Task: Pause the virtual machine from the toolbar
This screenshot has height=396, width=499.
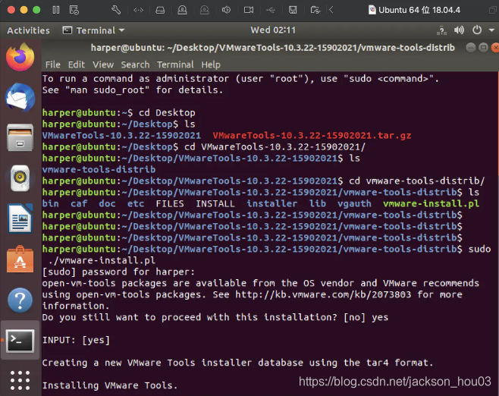Action: coord(56,10)
